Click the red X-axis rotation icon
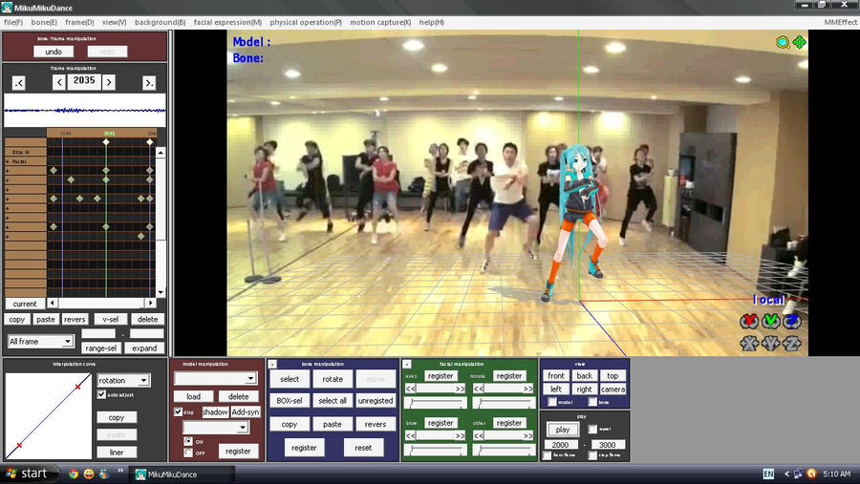 (x=748, y=321)
